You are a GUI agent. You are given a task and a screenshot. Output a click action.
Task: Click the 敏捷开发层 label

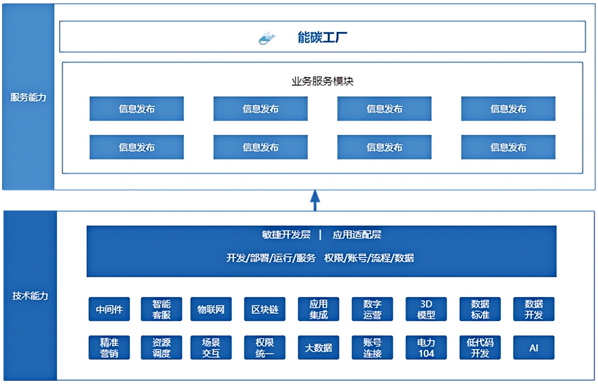pyautogui.click(x=286, y=235)
